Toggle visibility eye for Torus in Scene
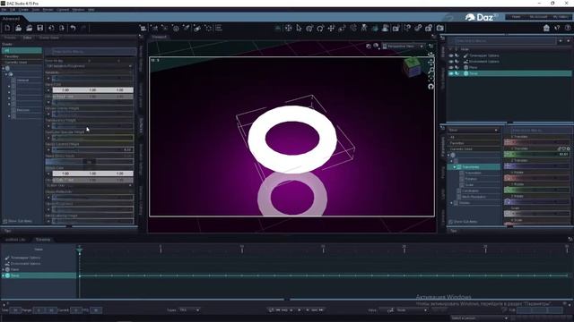Screen dimensions: 574x322 coord(451,73)
